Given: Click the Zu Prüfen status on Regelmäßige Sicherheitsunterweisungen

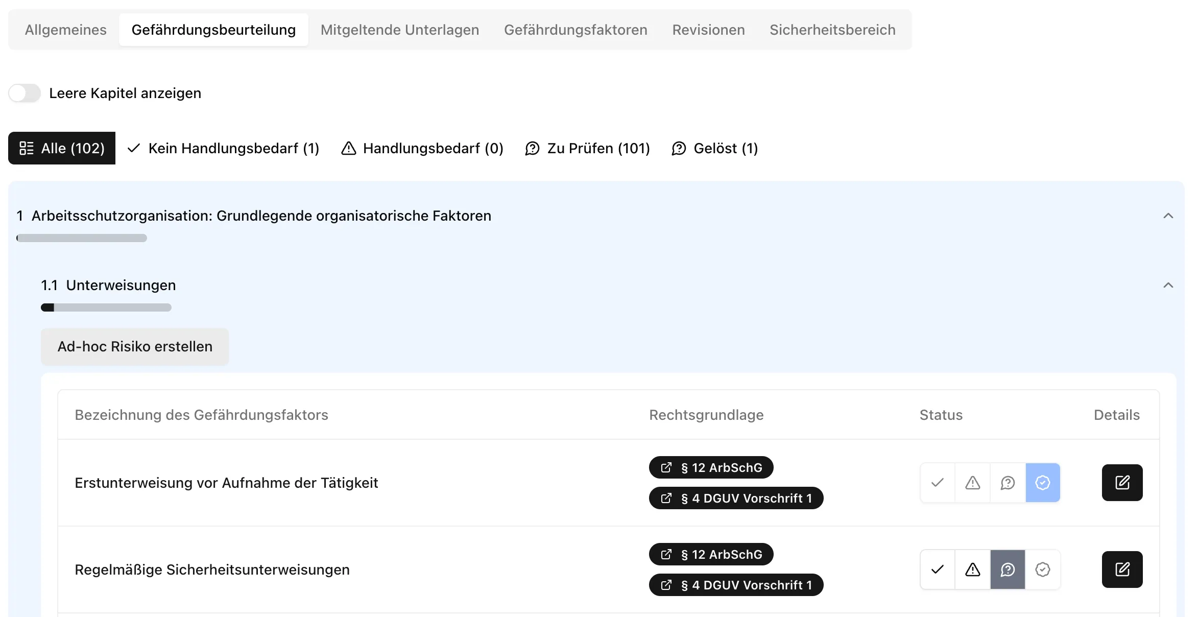Looking at the screenshot, I should (x=1007, y=569).
